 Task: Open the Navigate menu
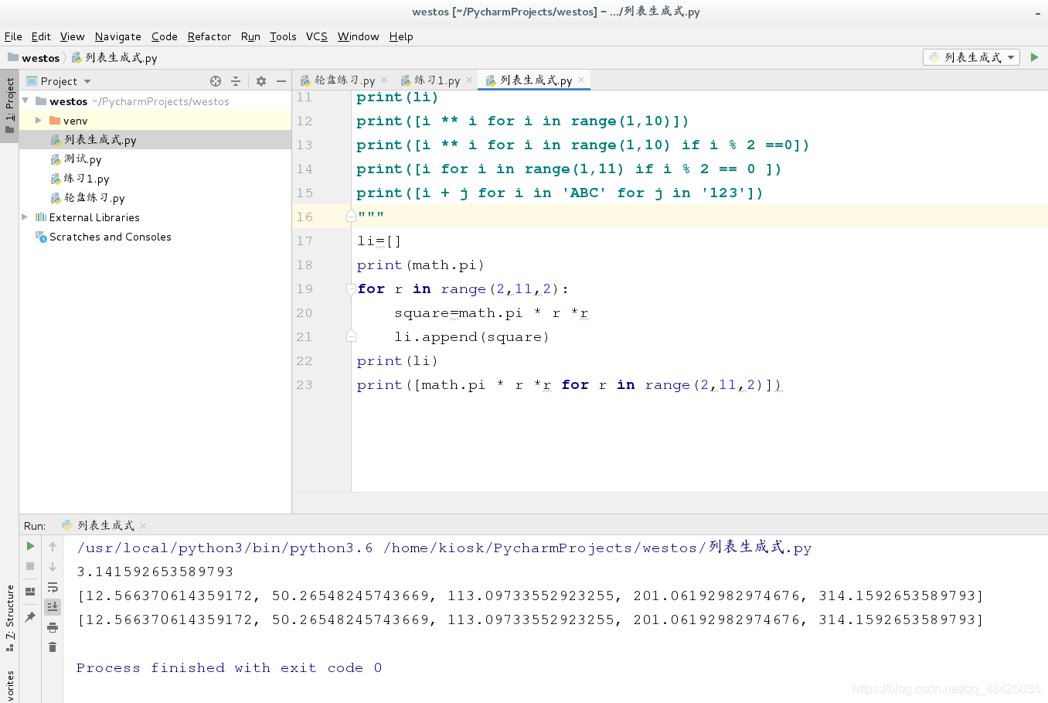[118, 36]
